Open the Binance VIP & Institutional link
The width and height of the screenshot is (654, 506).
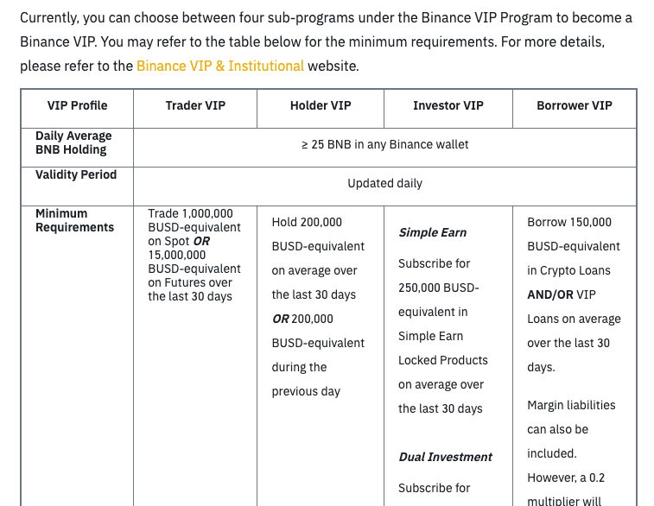pyautogui.click(x=220, y=66)
